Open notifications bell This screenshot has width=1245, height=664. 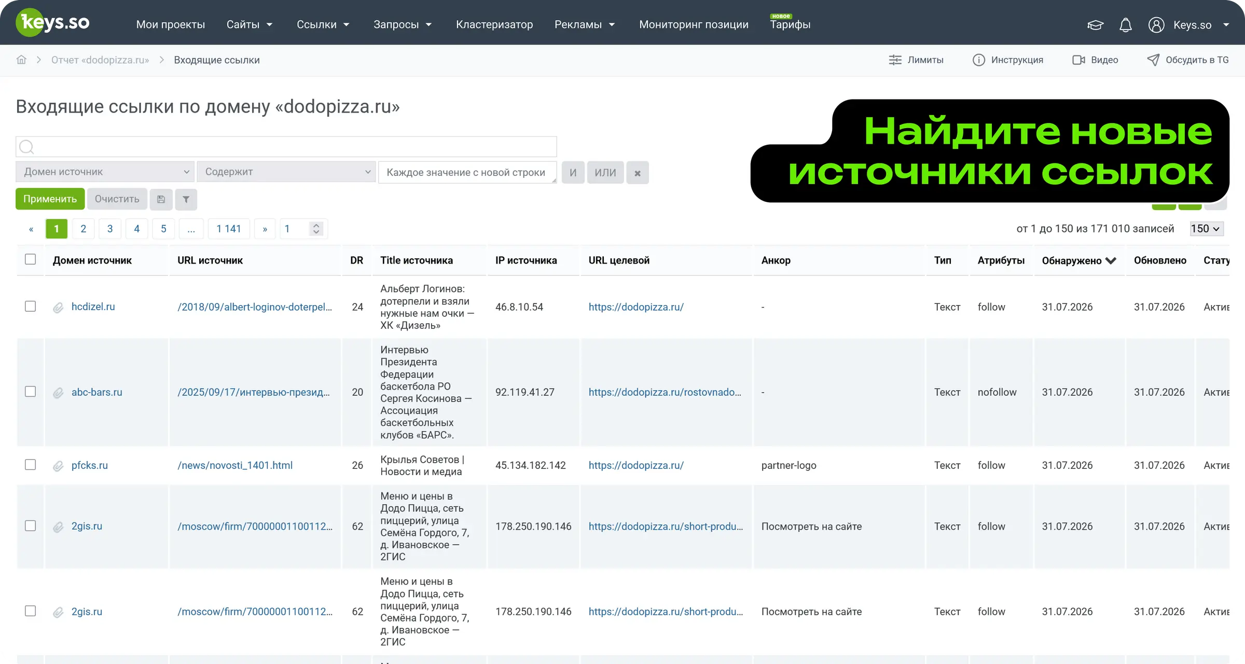[1125, 25]
